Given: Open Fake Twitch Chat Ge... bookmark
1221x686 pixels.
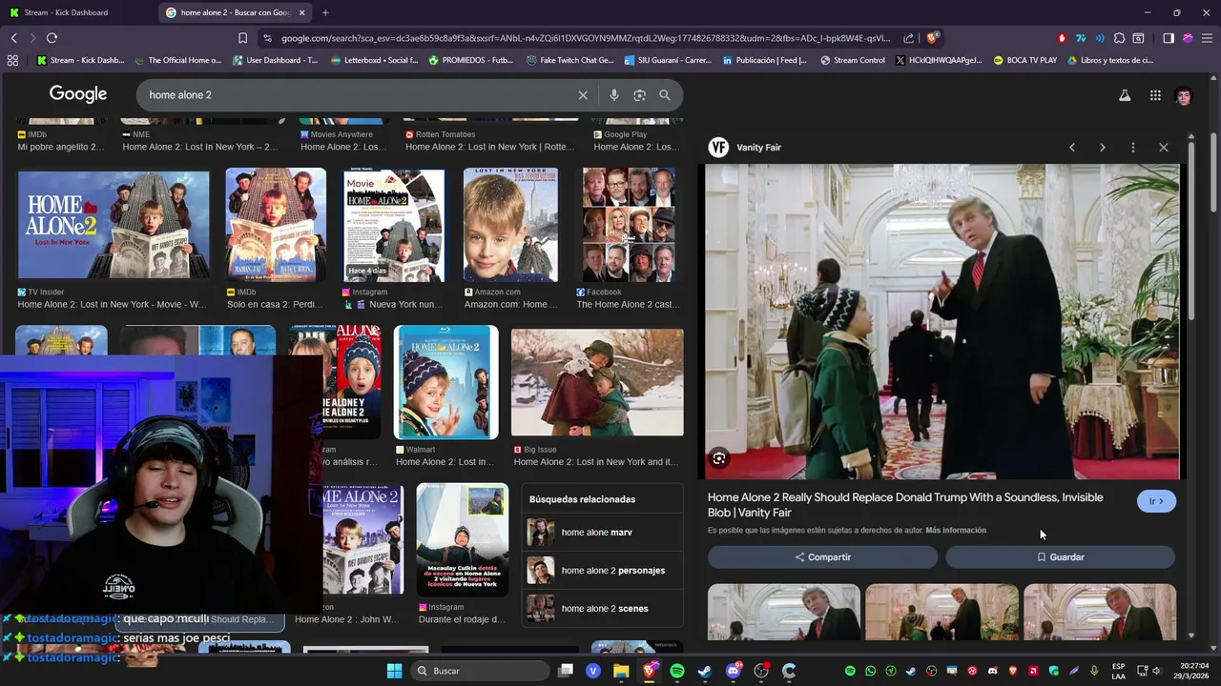Looking at the screenshot, I should [569, 60].
